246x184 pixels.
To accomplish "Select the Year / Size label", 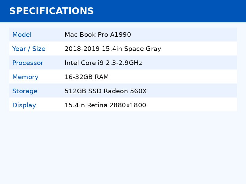I will tap(29, 49).
